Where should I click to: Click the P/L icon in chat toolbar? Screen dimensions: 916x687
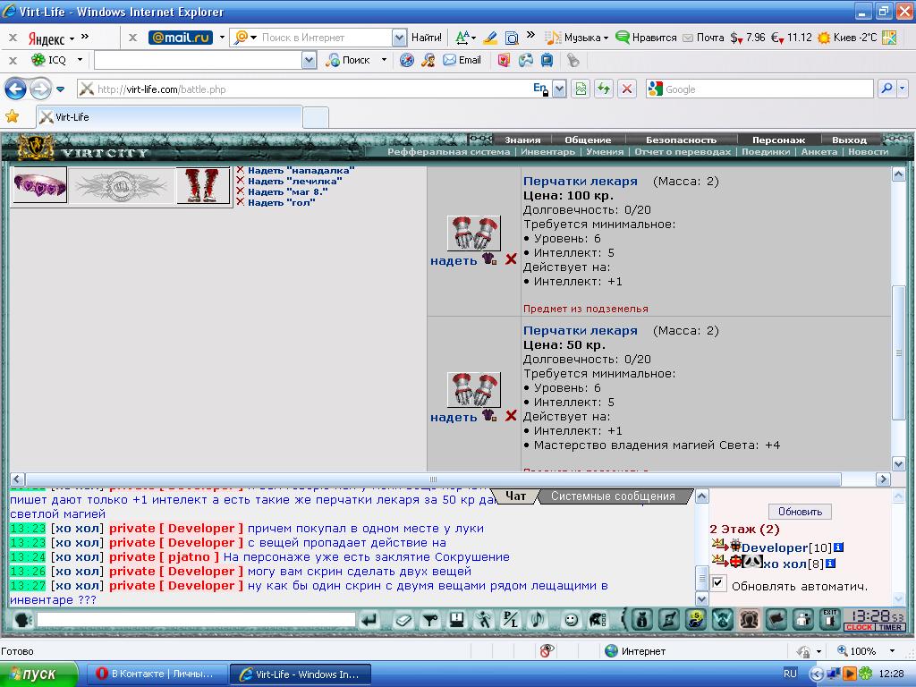pyautogui.click(x=511, y=620)
